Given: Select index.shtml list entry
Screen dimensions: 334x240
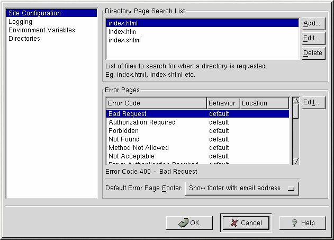Looking at the screenshot, I should pyautogui.click(x=124, y=40).
